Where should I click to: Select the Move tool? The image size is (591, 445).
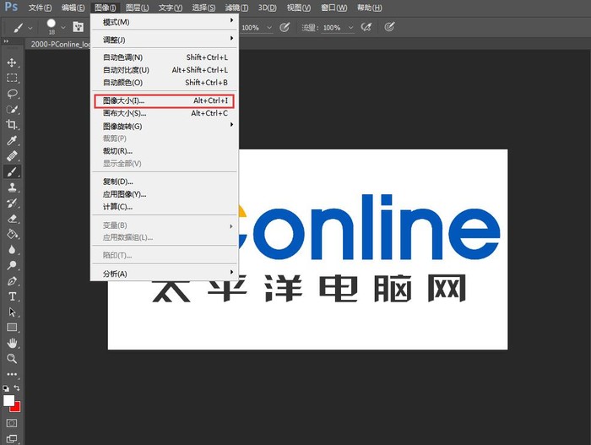[12, 62]
